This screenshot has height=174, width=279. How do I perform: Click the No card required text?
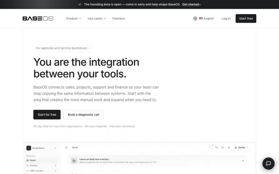tap(96, 126)
